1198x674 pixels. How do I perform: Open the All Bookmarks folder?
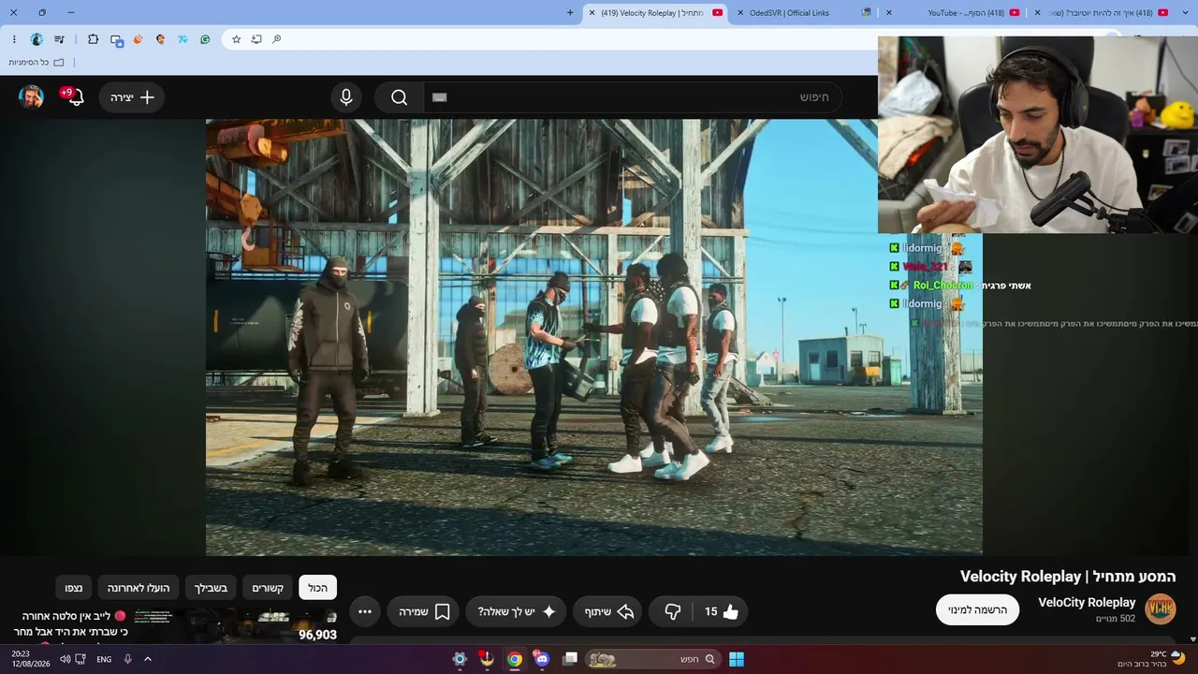37,62
